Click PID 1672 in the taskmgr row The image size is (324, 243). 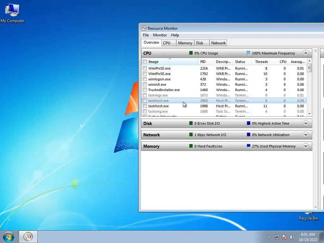click(x=204, y=95)
